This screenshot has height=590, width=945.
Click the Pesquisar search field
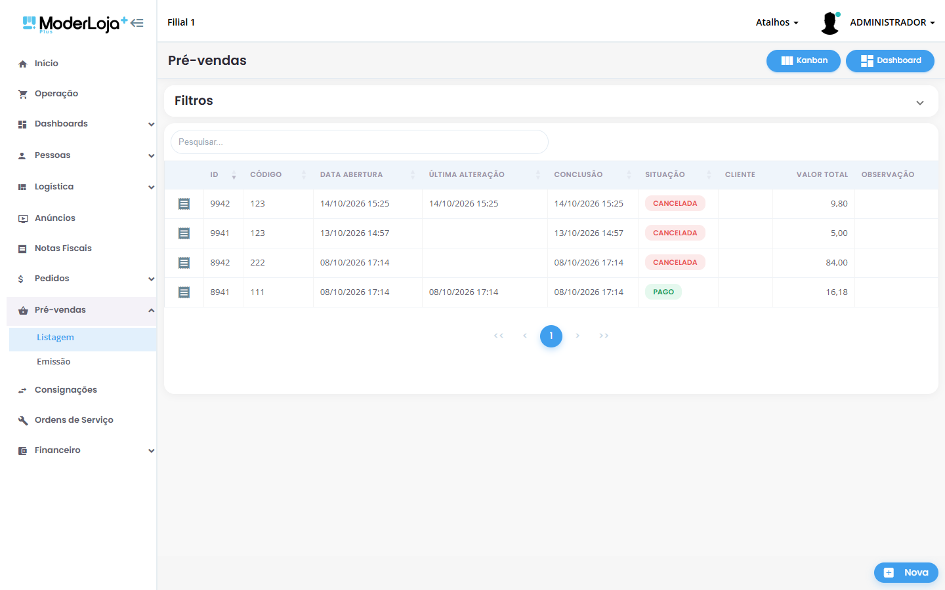point(360,142)
